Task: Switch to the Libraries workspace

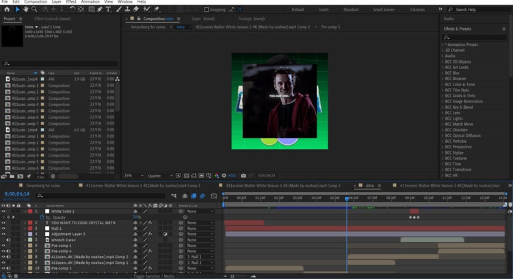Action: point(417,10)
